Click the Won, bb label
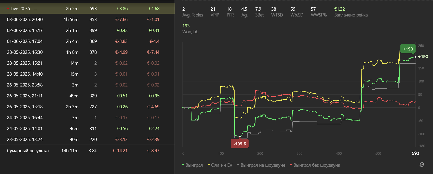The image size is (433, 174). (x=190, y=32)
